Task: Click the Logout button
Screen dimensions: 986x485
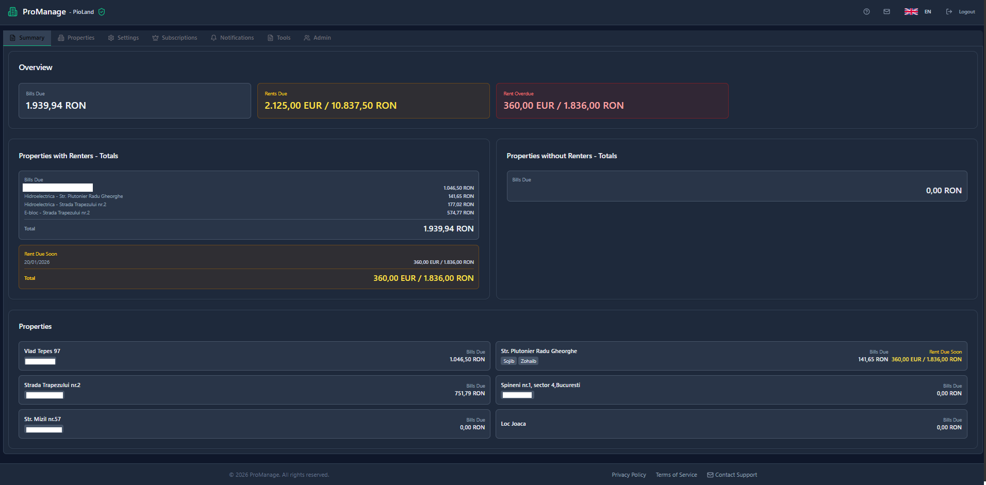Action: tap(966, 11)
